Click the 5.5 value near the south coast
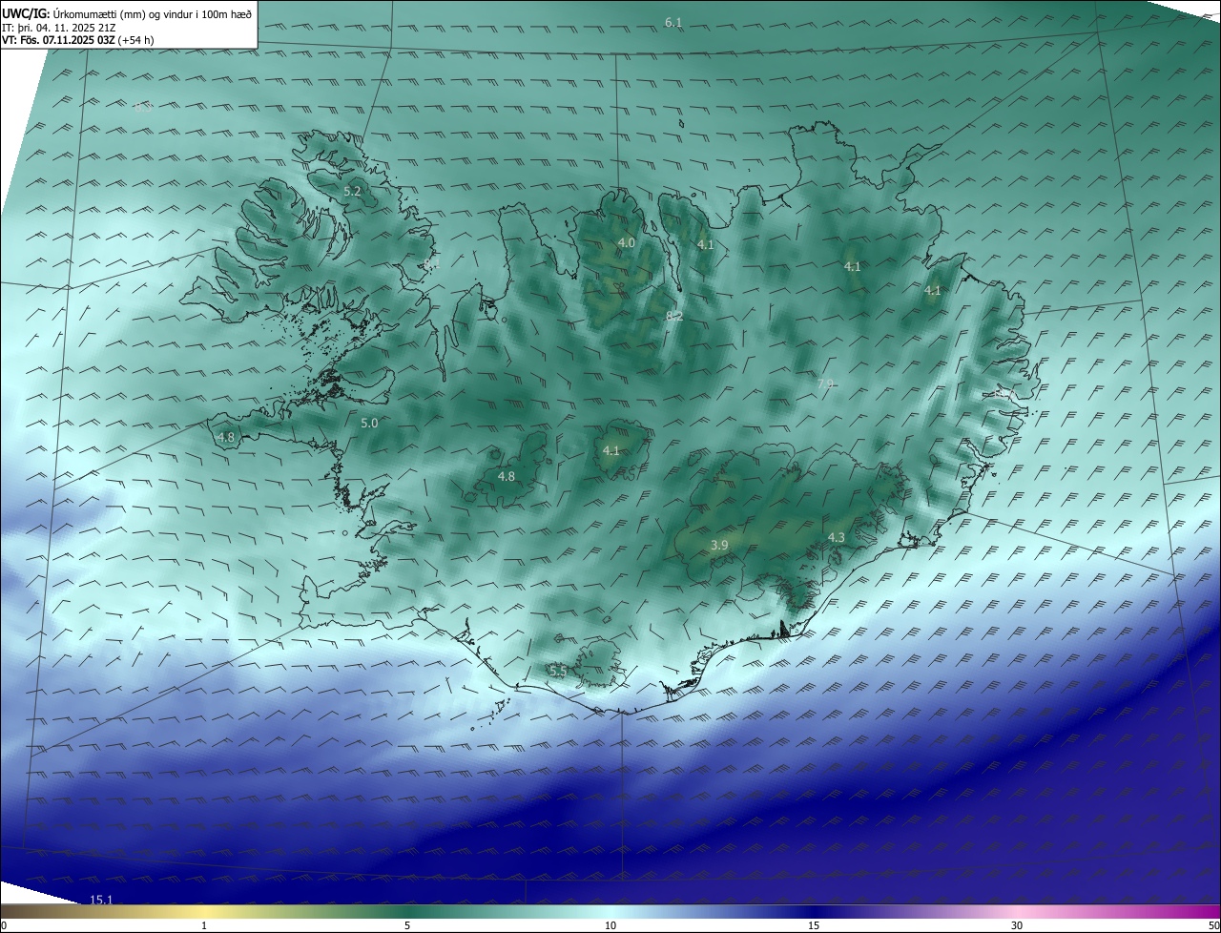The image size is (1221, 933). (558, 672)
